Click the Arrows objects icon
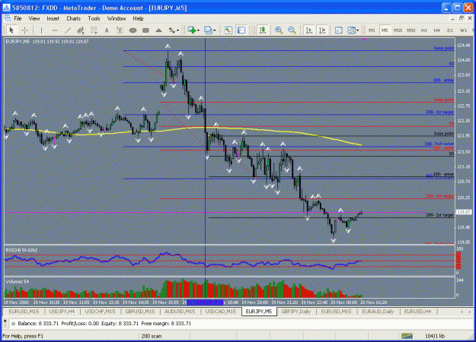Viewport: 476px width, 342px height. [172, 30]
